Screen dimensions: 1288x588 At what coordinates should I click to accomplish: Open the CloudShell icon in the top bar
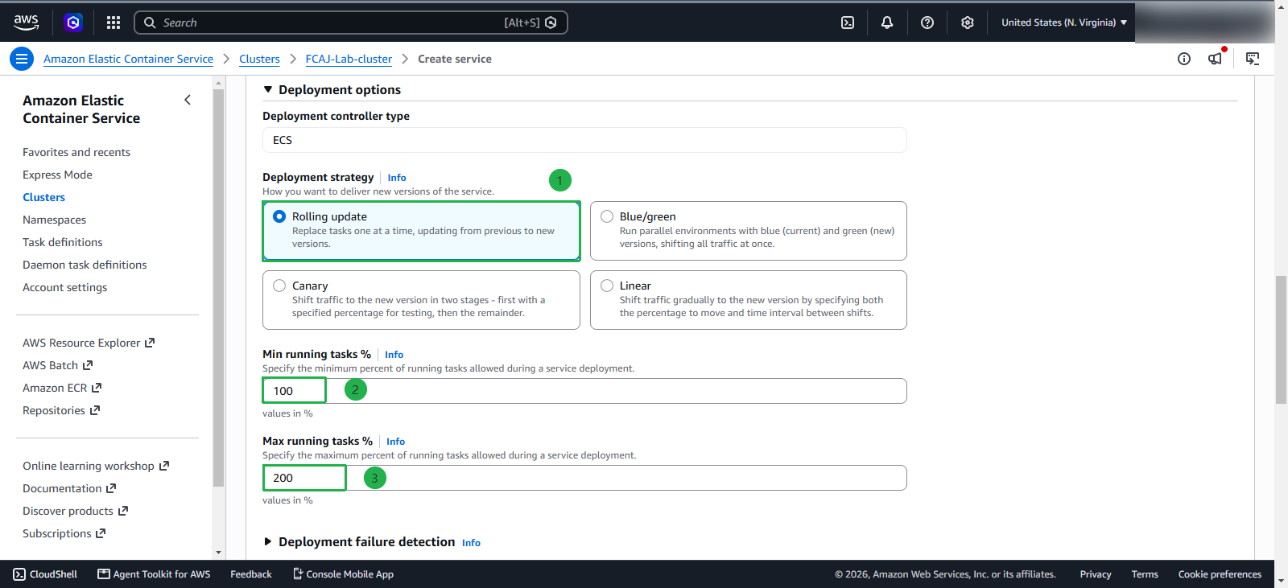848,23
